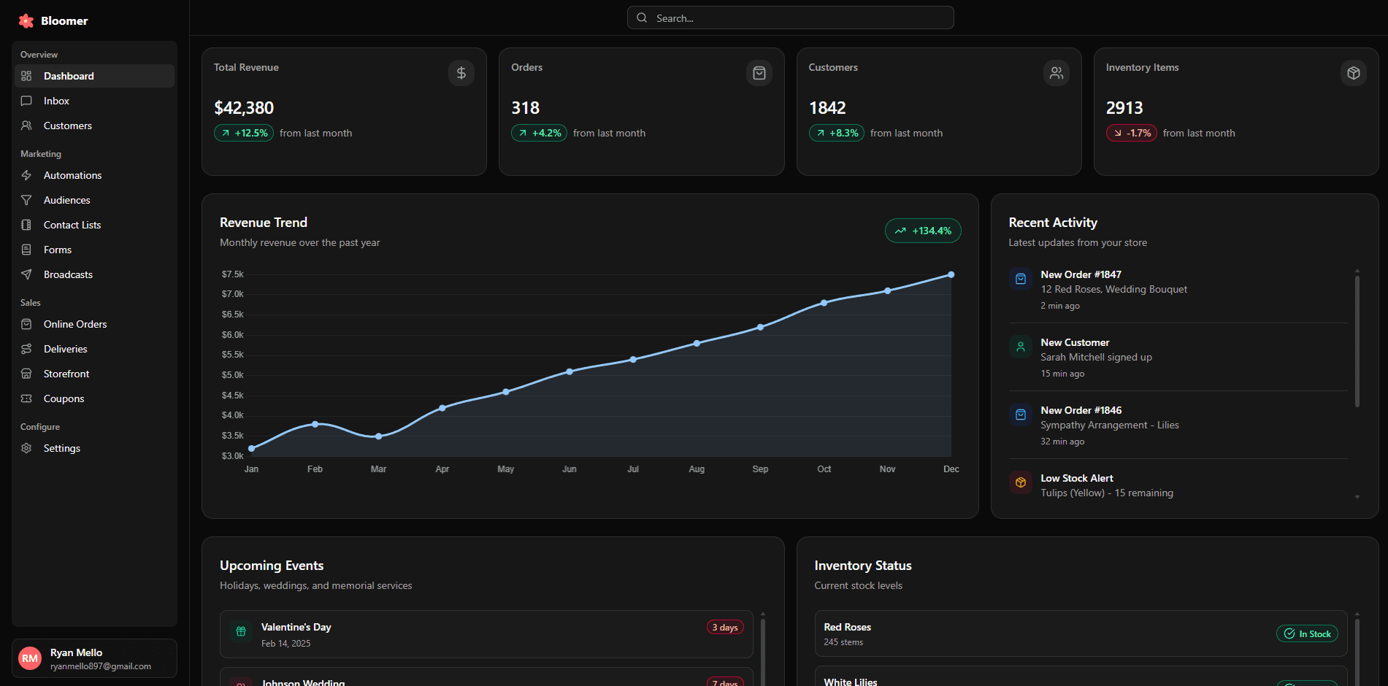This screenshot has height=686, width=1388.
Task: Click the +134.4% revenue trend badge
Action: click(922, 230)
